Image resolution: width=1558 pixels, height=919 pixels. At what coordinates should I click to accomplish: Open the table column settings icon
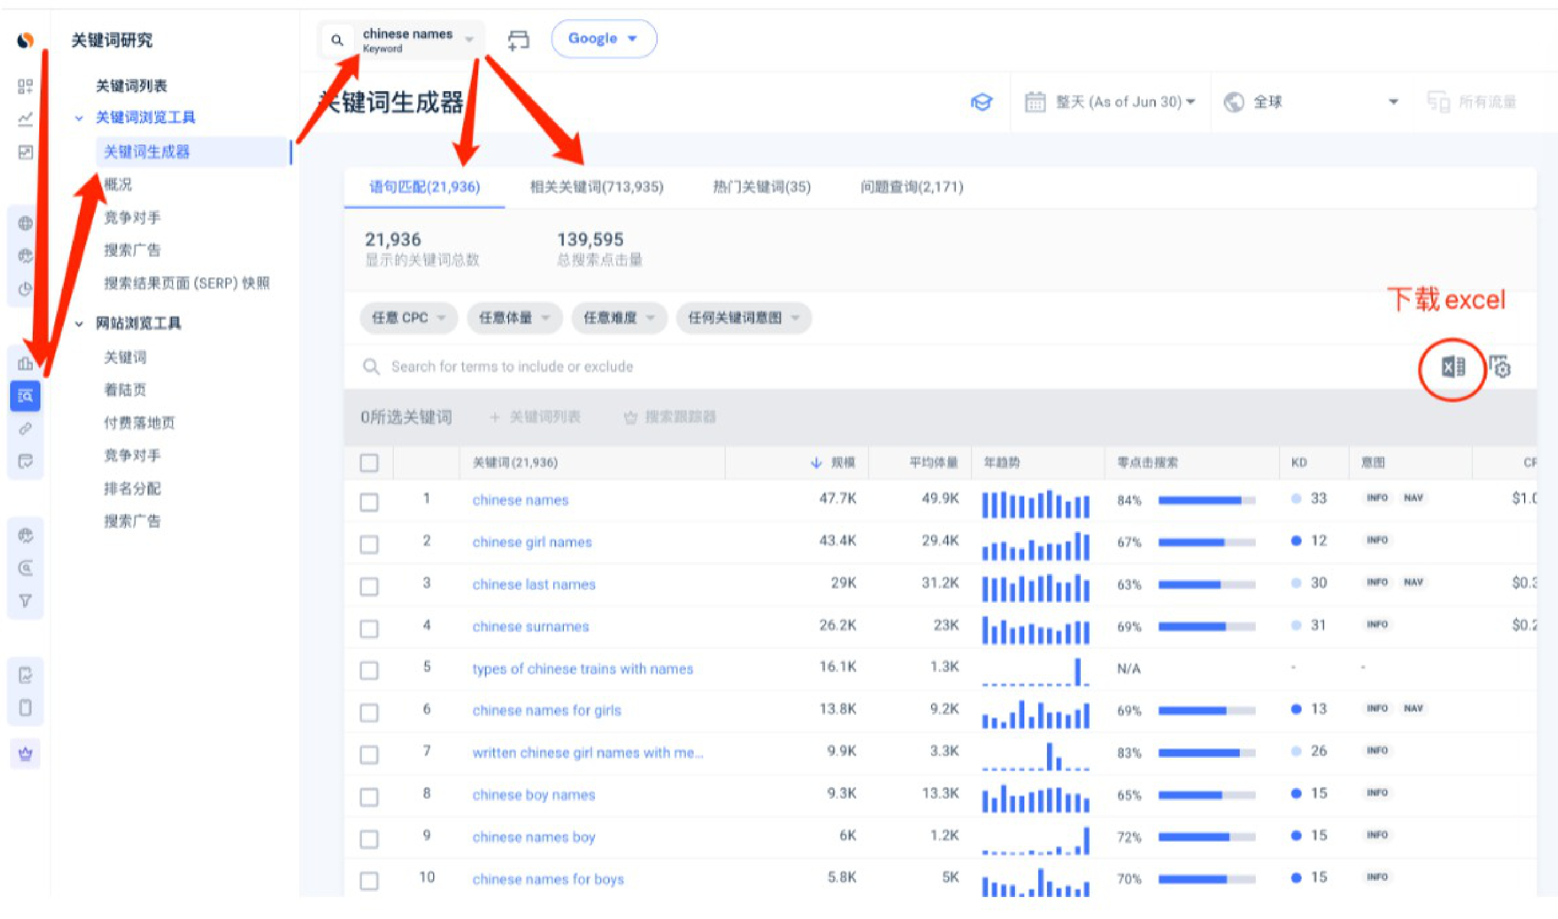[x=1500, y=368]
